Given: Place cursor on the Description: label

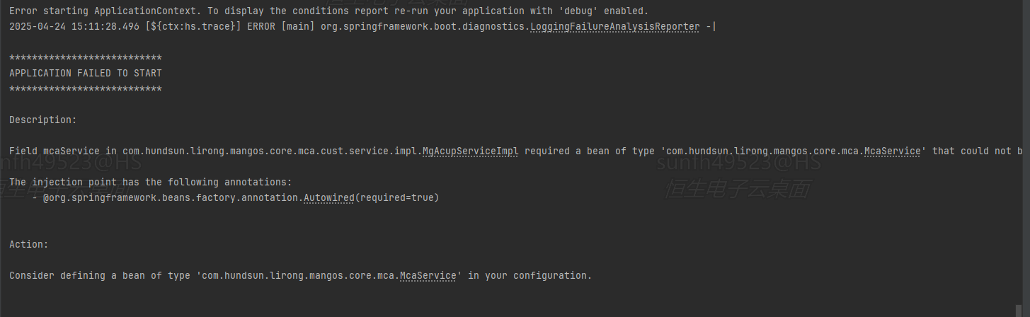Looking at the screenshot, I should click(x=42, y=120).
